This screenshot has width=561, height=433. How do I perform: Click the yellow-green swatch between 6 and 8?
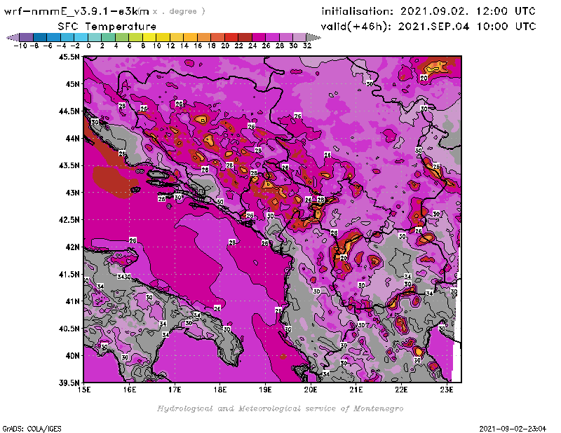click(x=135, y=37)
